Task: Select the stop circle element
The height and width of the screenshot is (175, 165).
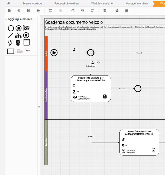Action: (x=19, y=28)
